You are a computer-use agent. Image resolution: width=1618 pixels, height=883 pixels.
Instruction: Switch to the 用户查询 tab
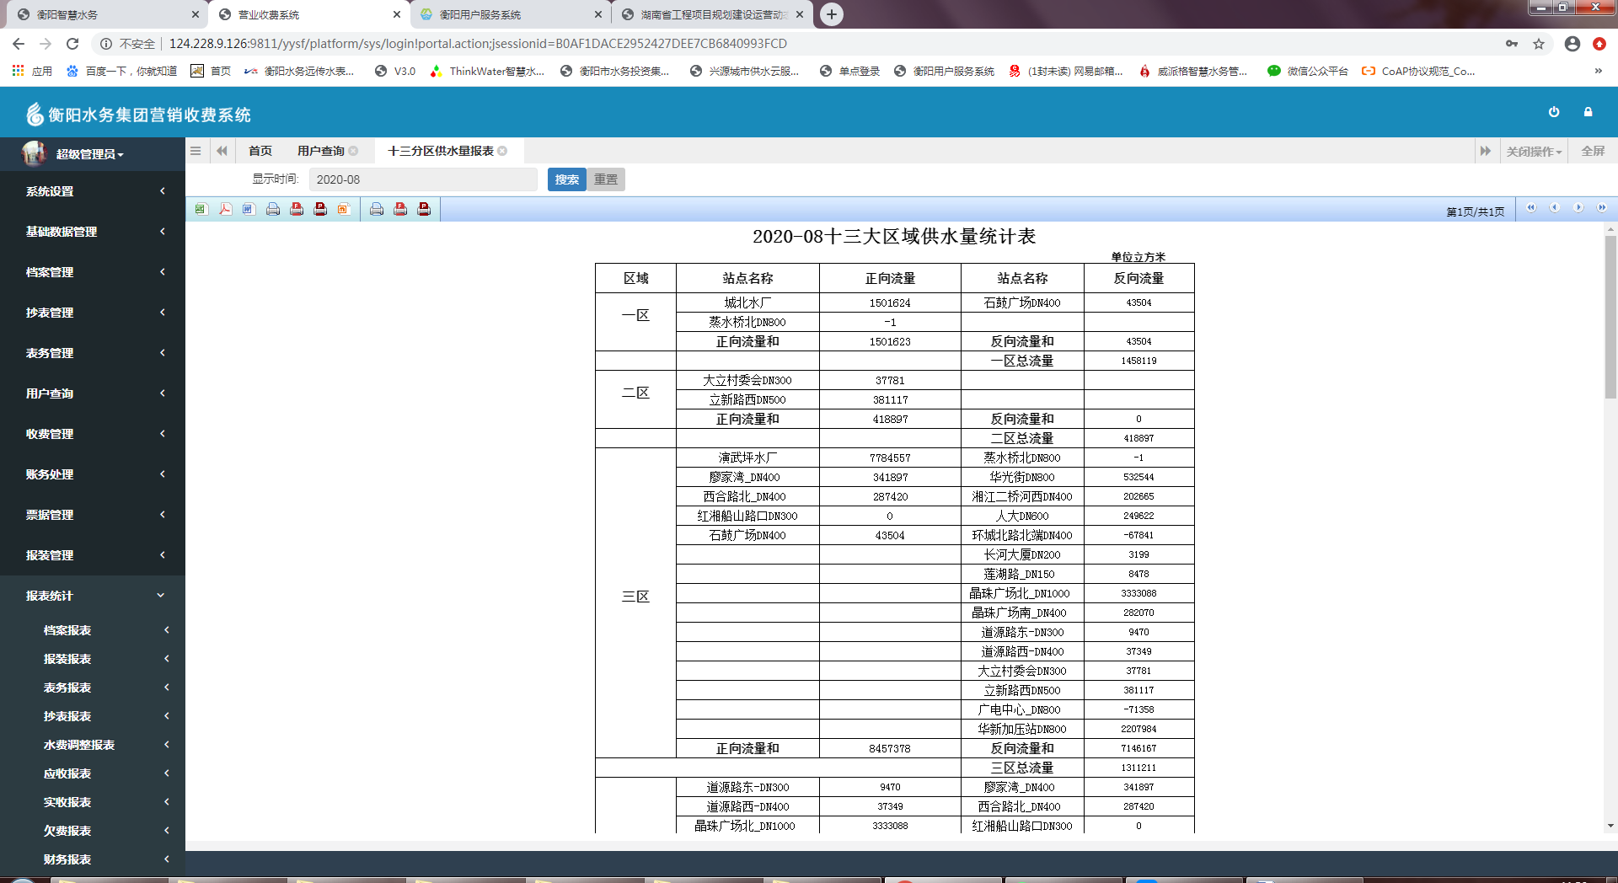[x=320, y=151]
